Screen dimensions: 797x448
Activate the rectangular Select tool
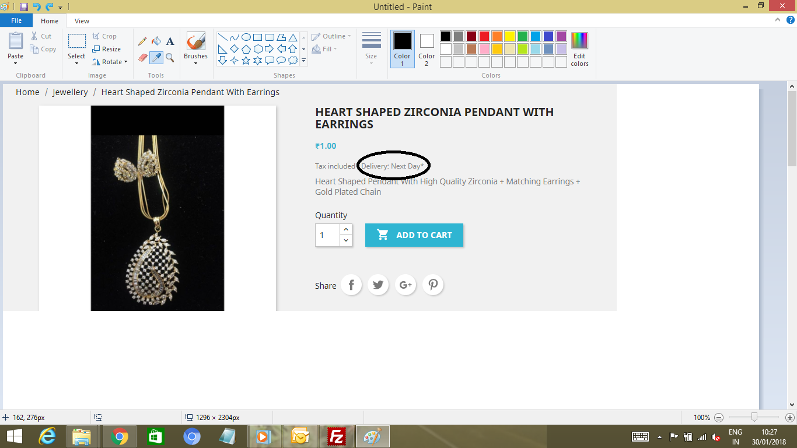point(76,41)
